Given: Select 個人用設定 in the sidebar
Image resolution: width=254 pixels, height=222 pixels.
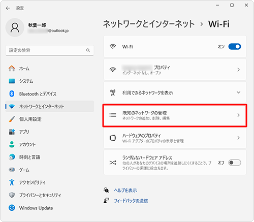Looking at the screenshot, I should 50,119.
